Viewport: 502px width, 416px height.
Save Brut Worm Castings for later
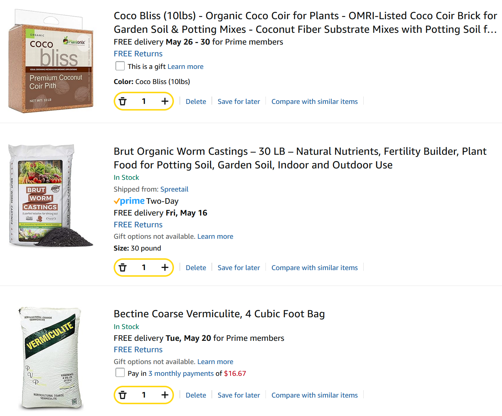pos(239,268)
